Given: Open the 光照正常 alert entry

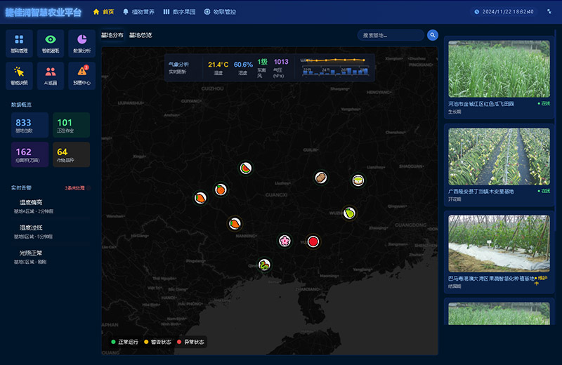Looking at the screenshot, I should pos(51,257).
